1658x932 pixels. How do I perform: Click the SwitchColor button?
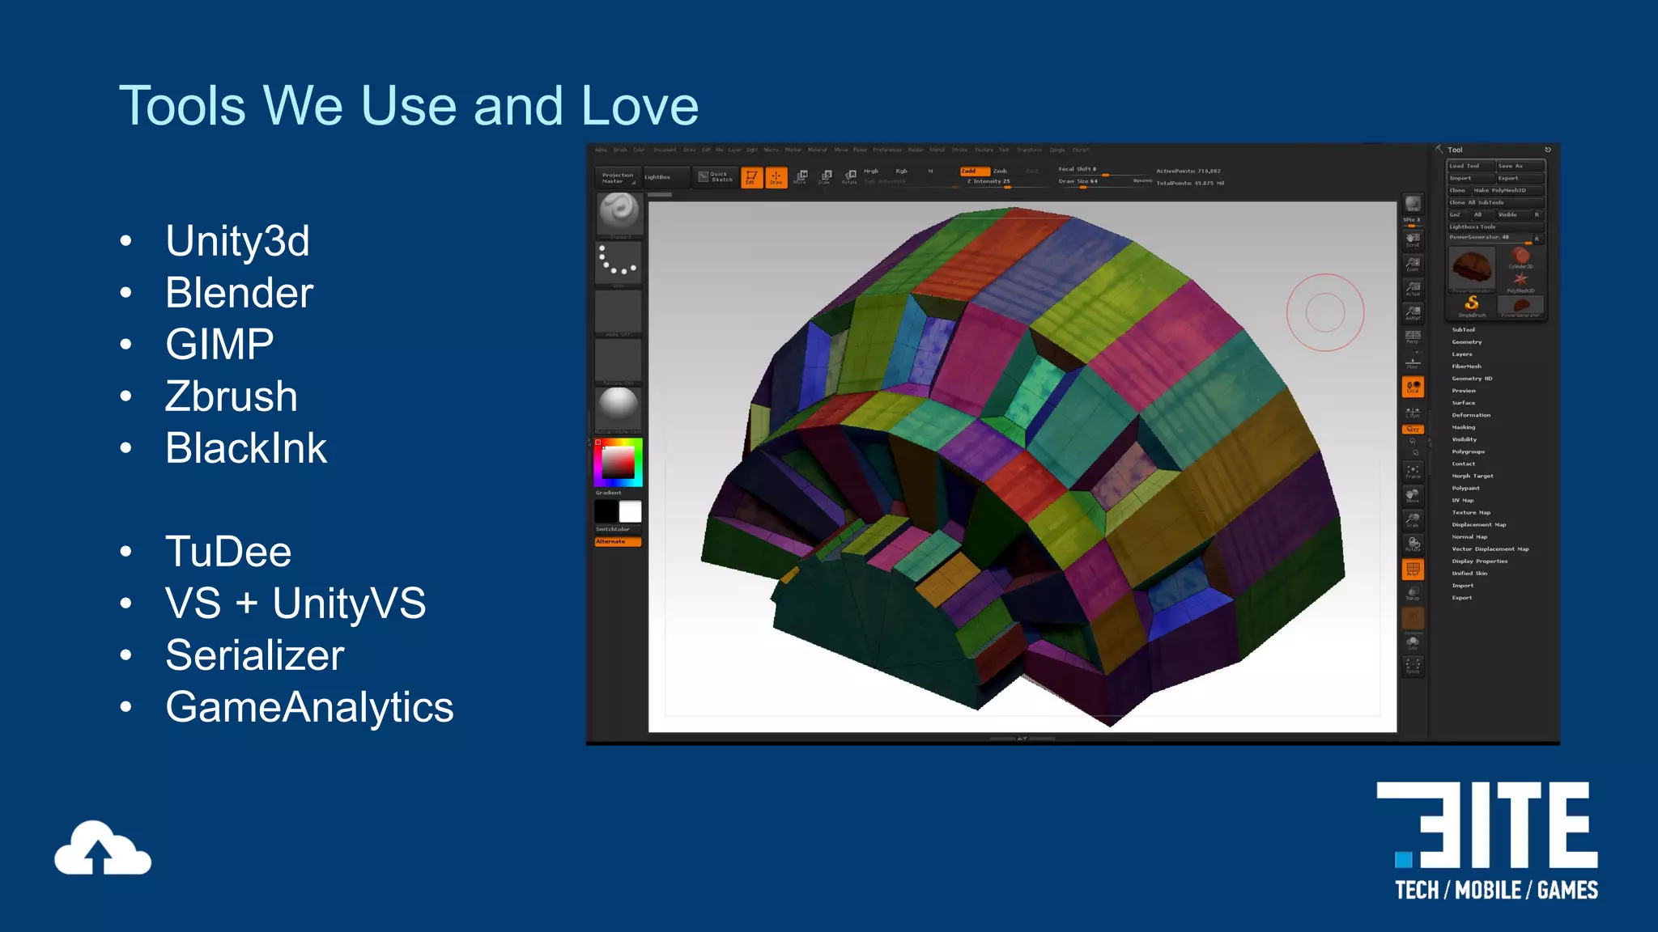click(619, 529)
